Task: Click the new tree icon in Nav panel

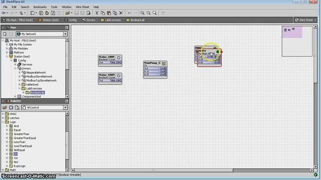Action: [x=5, y=34]
